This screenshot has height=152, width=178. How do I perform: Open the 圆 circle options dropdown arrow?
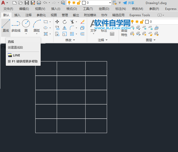(26, 34)
